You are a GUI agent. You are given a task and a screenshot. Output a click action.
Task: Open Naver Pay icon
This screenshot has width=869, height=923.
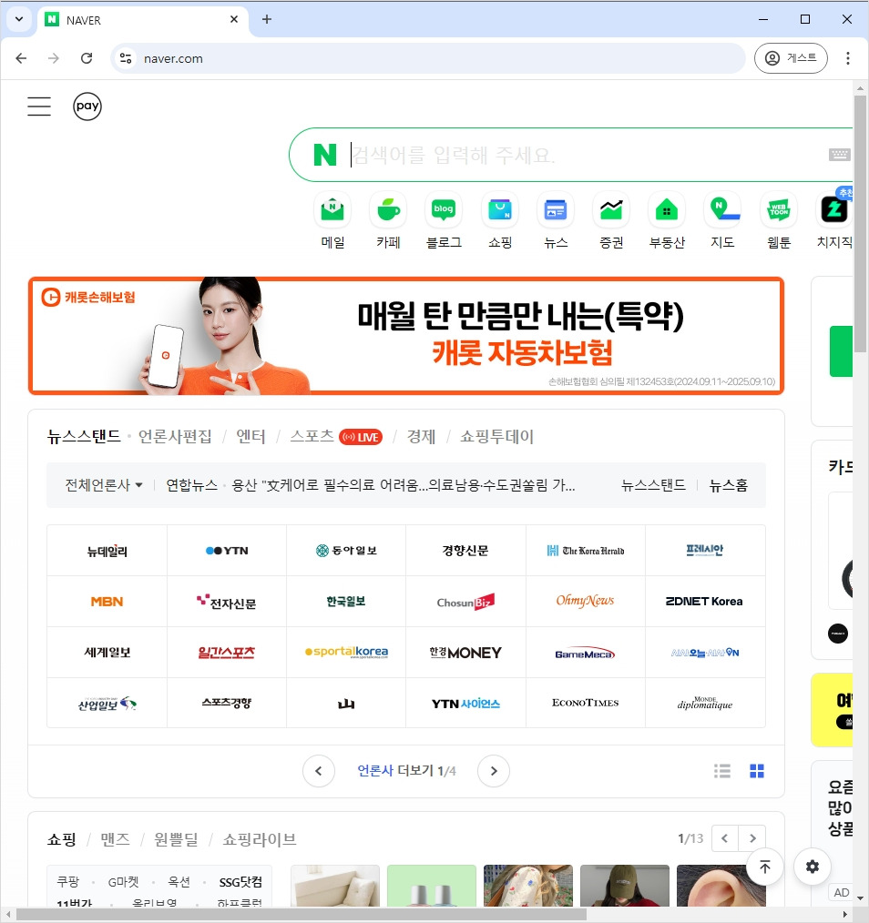pos(87,106)
